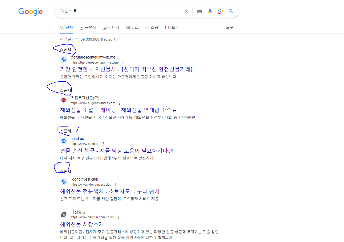Click the 대신증권 favicon
Screen dimensions: 344x242
(x=64, y=214)
